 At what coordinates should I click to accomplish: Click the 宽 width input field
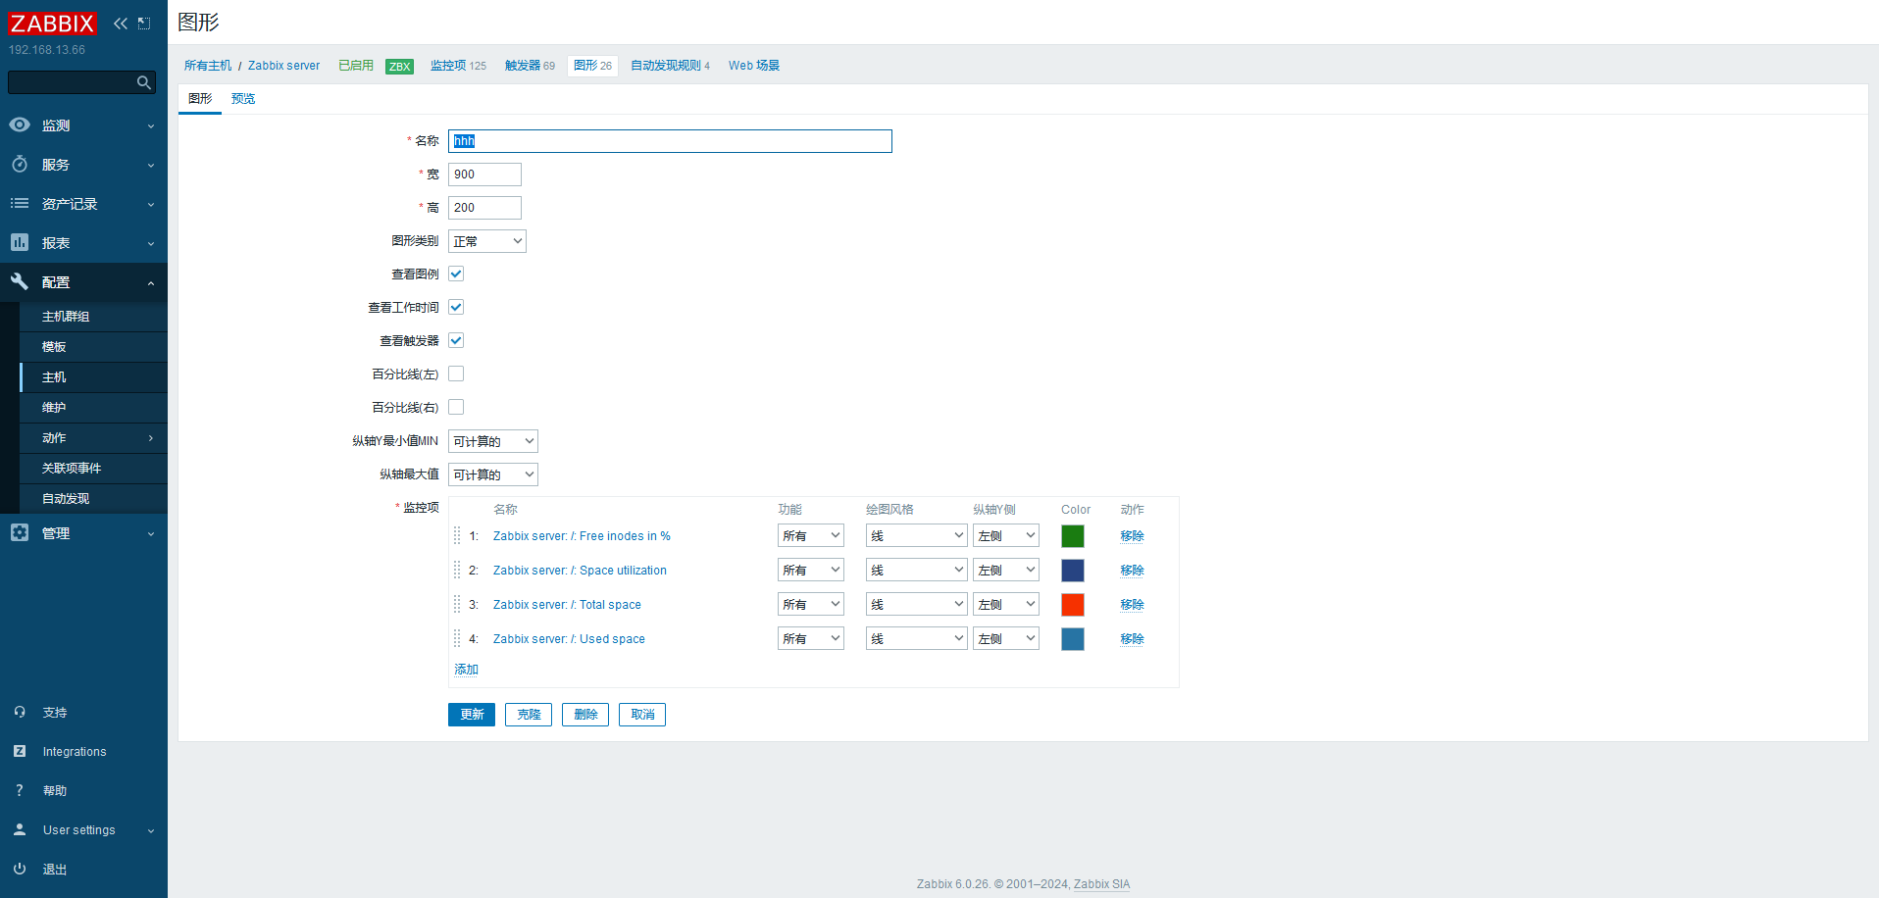[x=485, y=175]
